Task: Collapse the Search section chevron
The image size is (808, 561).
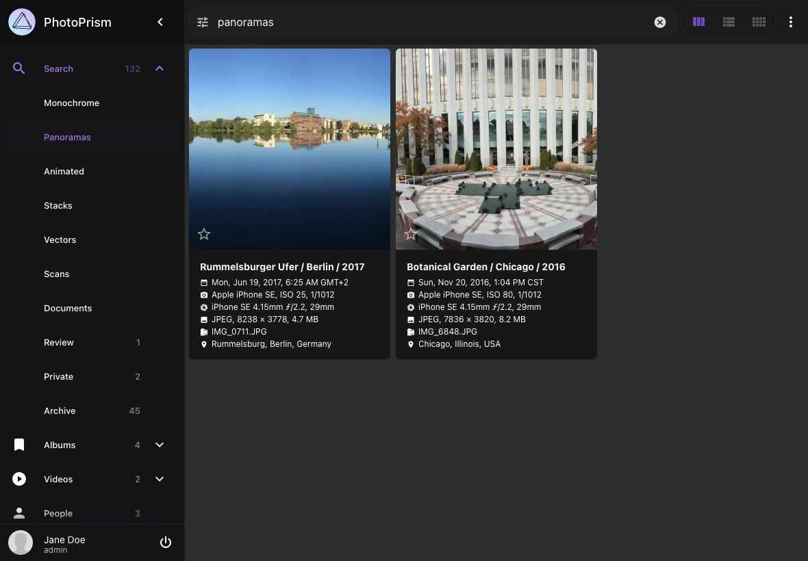Action: tap(160, 68)
